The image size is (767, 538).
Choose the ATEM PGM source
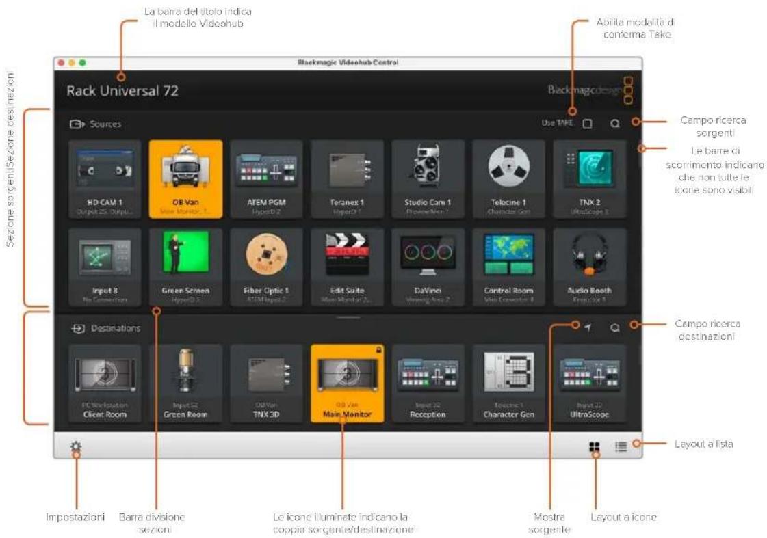[266, 179]
